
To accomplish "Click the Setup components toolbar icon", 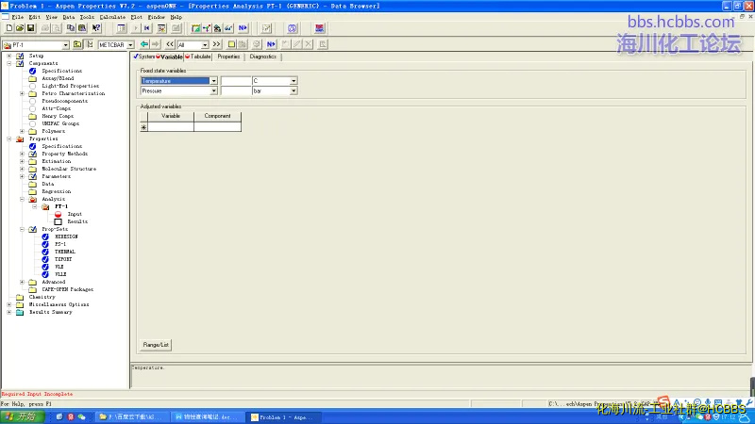I will point(195,28).
